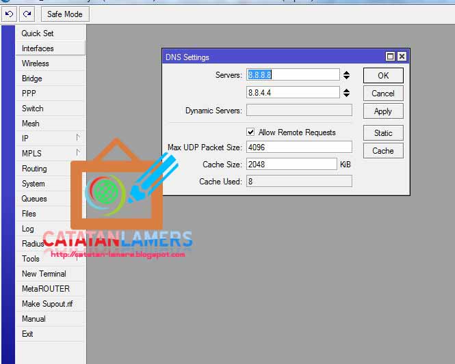This screenshot has height=364, width=455.
Task: Maximize the DNS Settings window
Action: pyautogui.click(x=390, y=57)
